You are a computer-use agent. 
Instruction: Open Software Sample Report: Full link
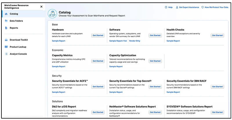tap(118, 41)
